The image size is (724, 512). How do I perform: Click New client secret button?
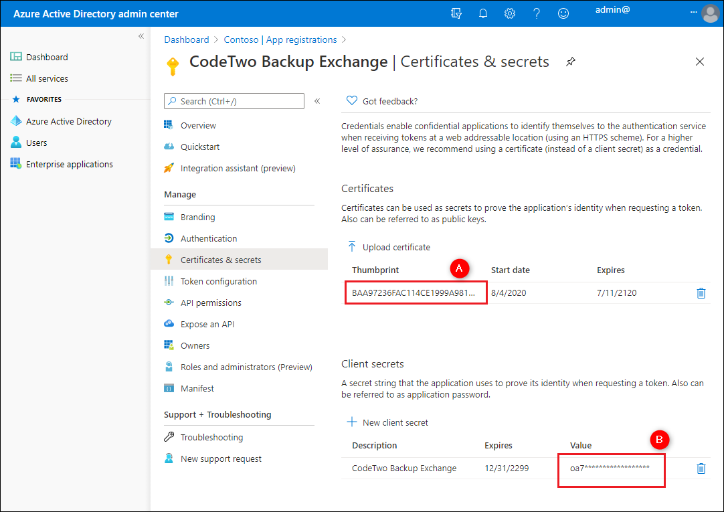[x=387, y=422]
